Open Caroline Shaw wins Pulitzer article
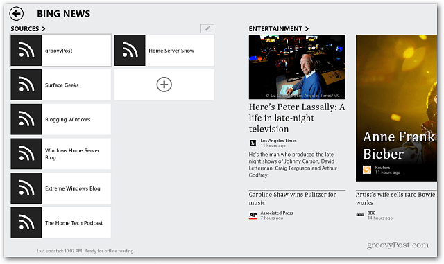 (x=293, y=199)
